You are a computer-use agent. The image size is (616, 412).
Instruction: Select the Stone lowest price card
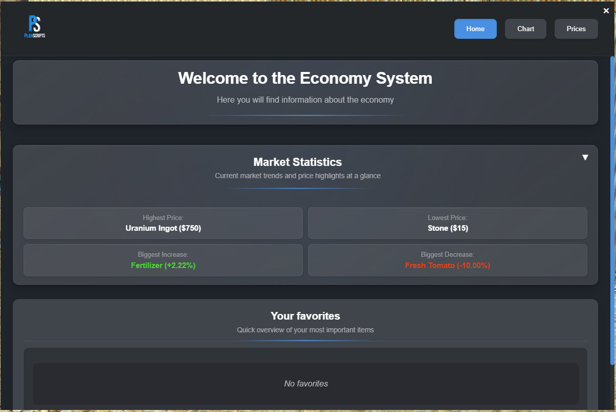click(x=447, y=223)
